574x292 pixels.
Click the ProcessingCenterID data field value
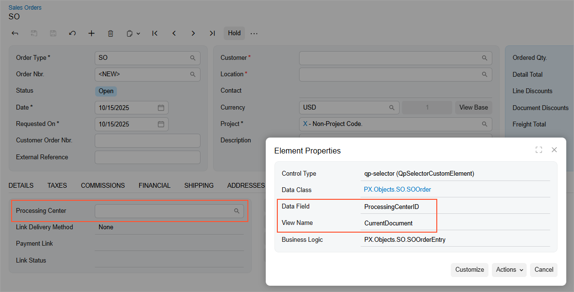(391, 207)
